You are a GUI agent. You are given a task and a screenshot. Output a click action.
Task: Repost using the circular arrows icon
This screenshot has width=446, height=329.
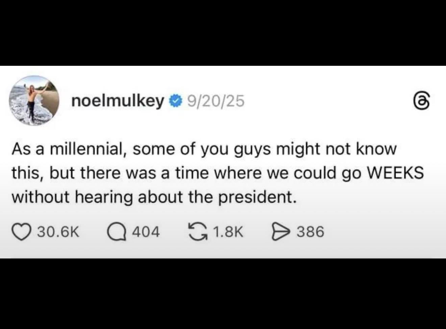(199, 232)
